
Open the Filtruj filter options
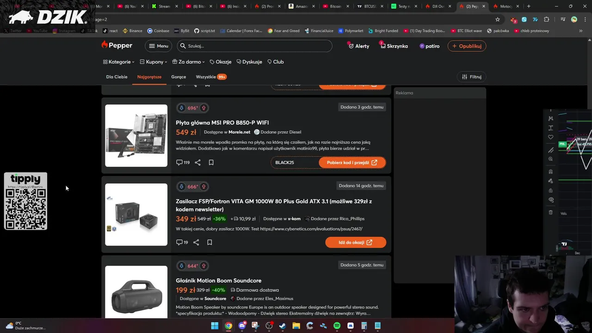pos(472,77)
